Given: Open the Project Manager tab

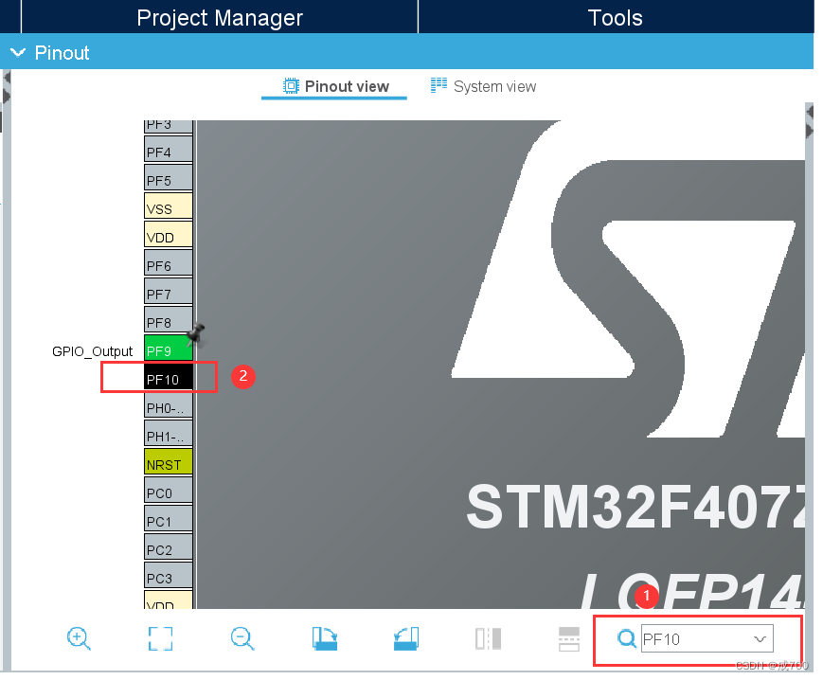Looking at the screenshot, I should (220, 17).
